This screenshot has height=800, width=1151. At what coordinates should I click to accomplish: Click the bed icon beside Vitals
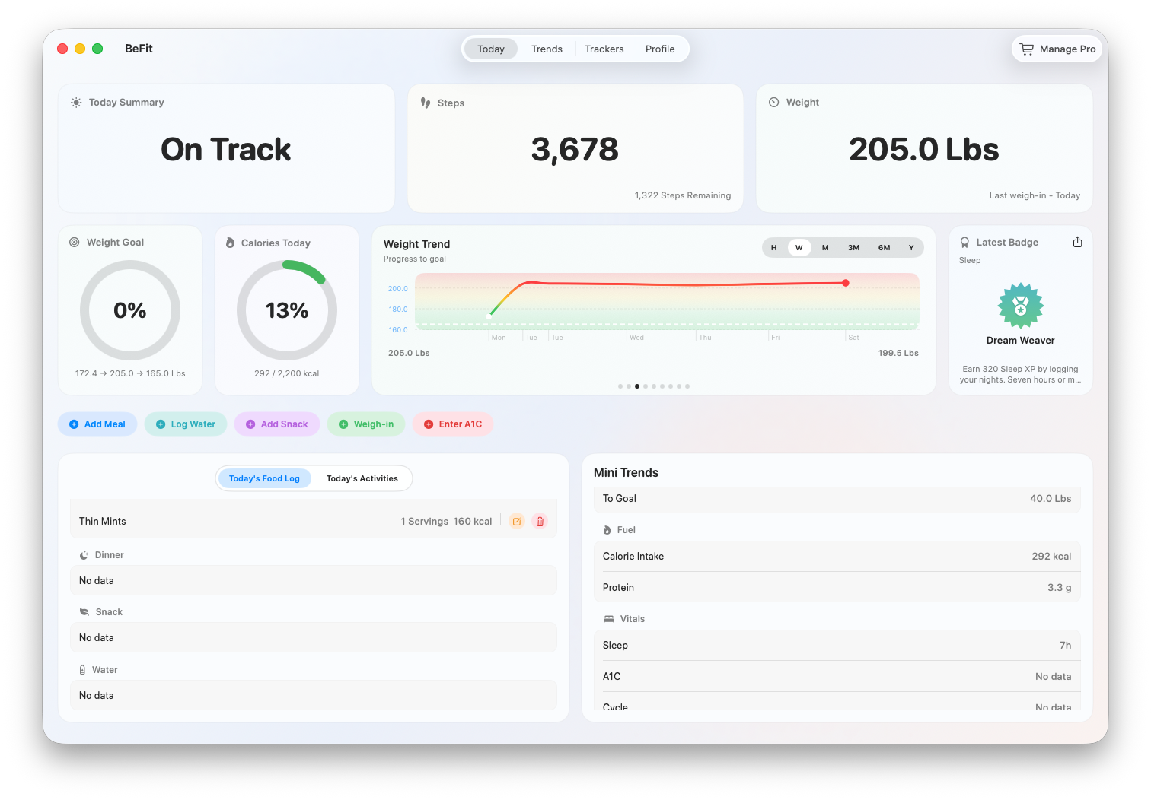[x=608, y=619]
